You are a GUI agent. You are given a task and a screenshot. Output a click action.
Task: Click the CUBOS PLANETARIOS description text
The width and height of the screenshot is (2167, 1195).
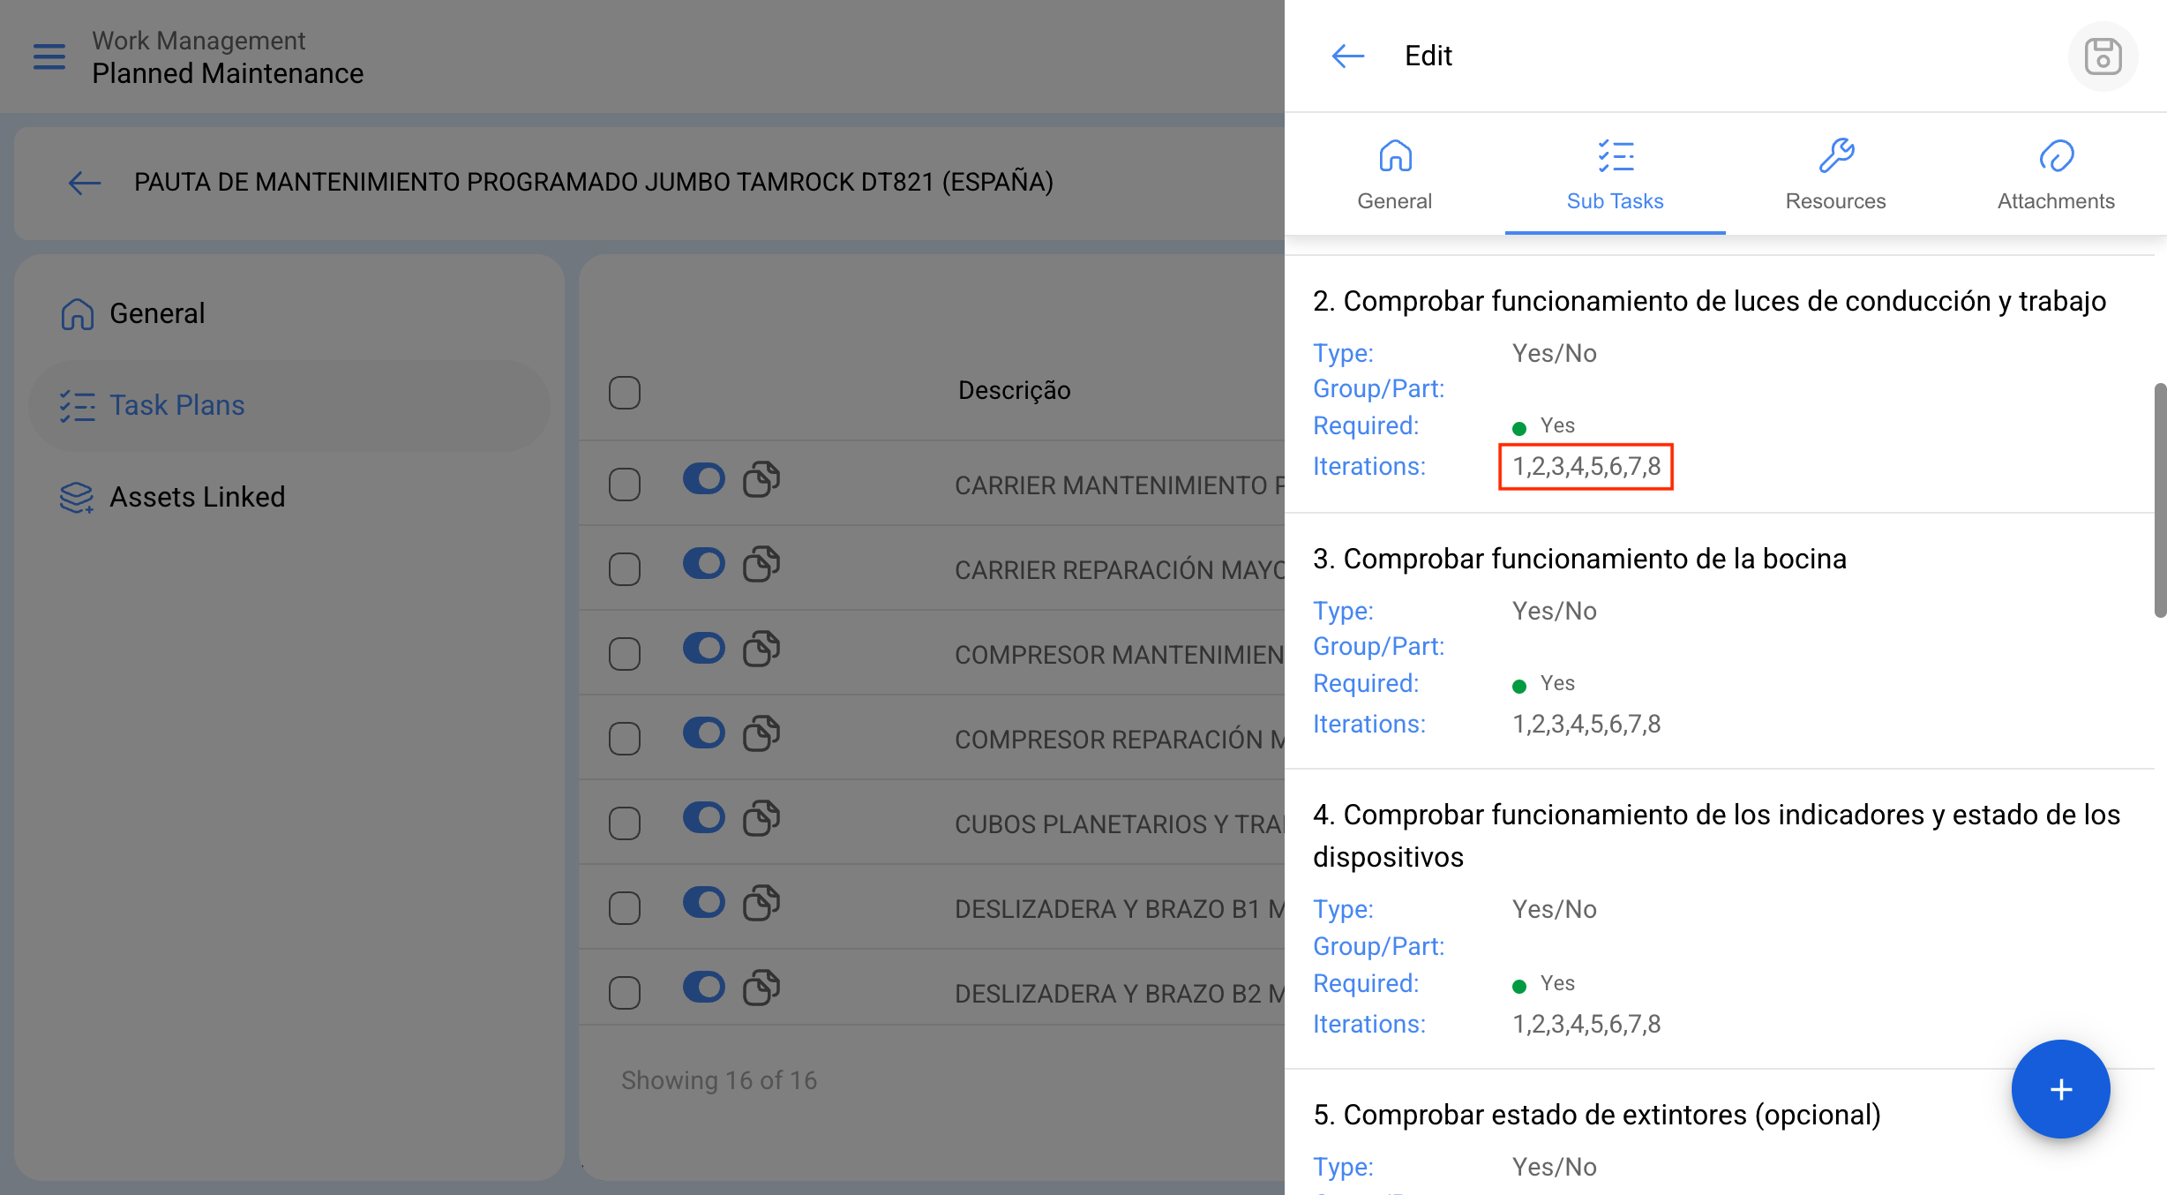(1119, 824)
